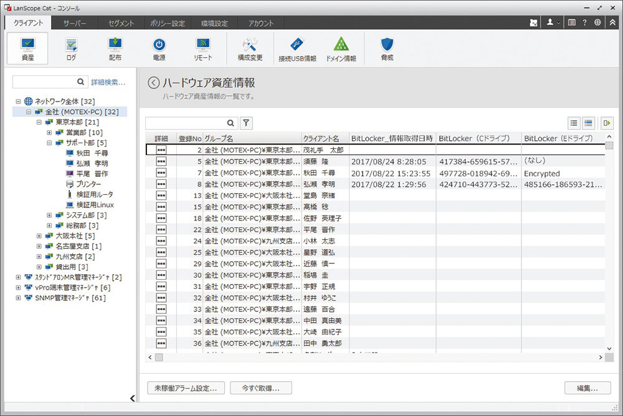Open details button for row 須藤 隆
Screen dimensions: 623x416
pos(161,161)
